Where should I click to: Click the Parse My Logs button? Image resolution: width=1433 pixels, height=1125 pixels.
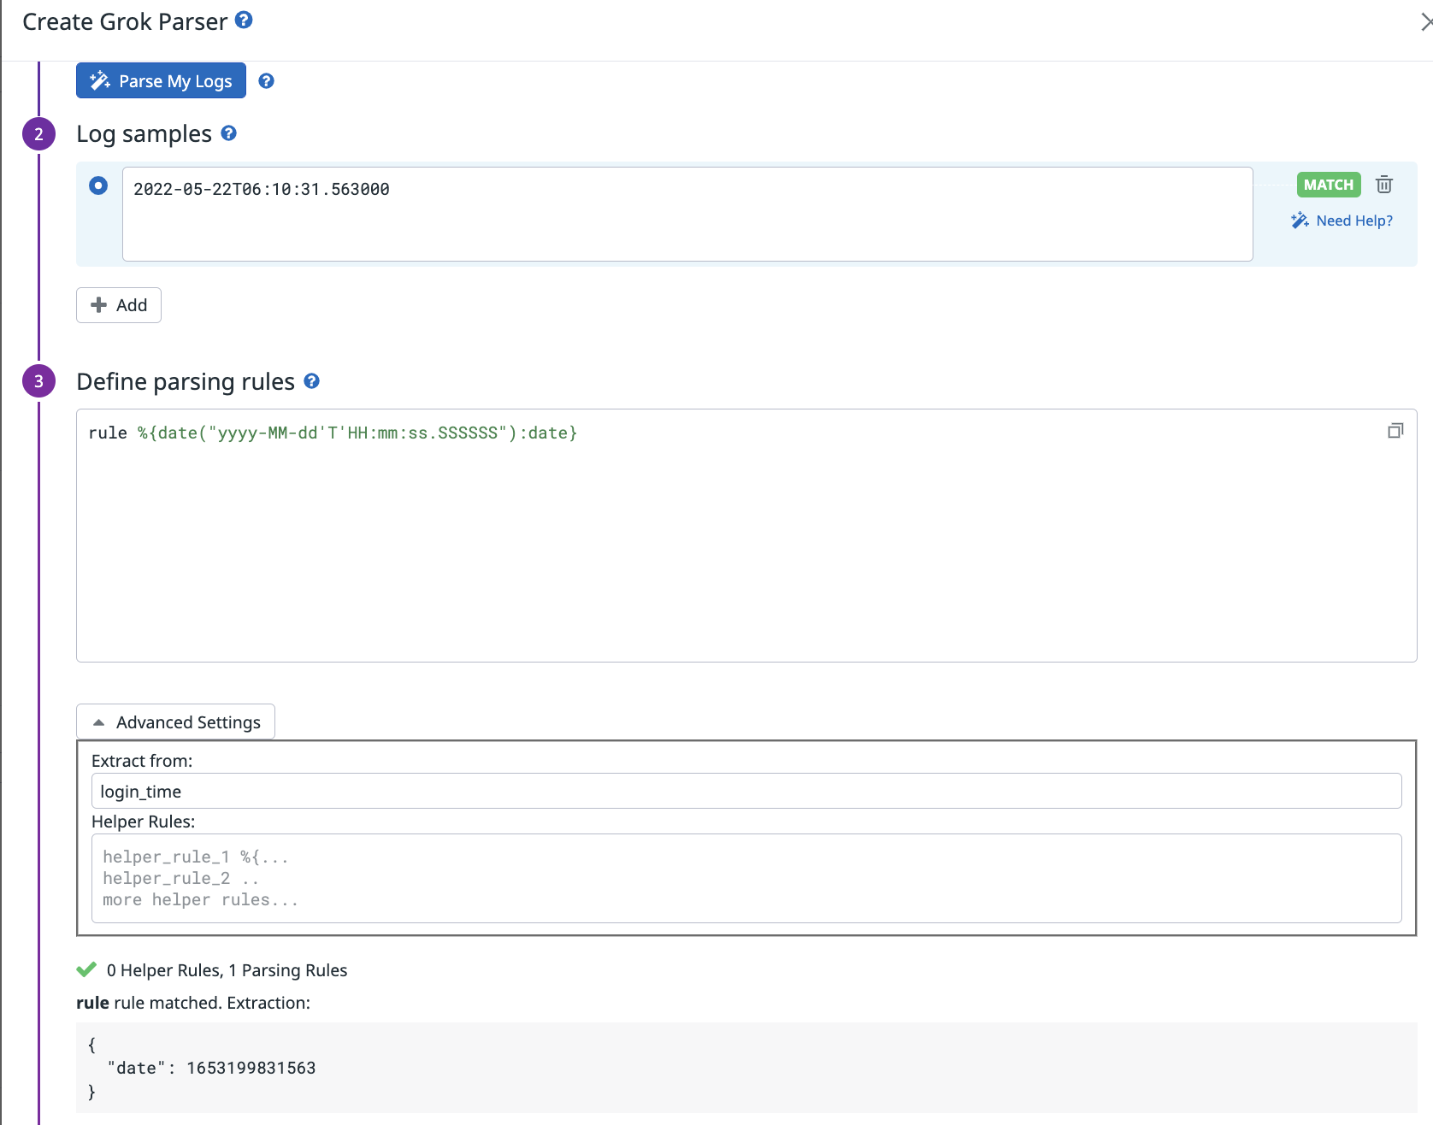[x=161, y=81]
